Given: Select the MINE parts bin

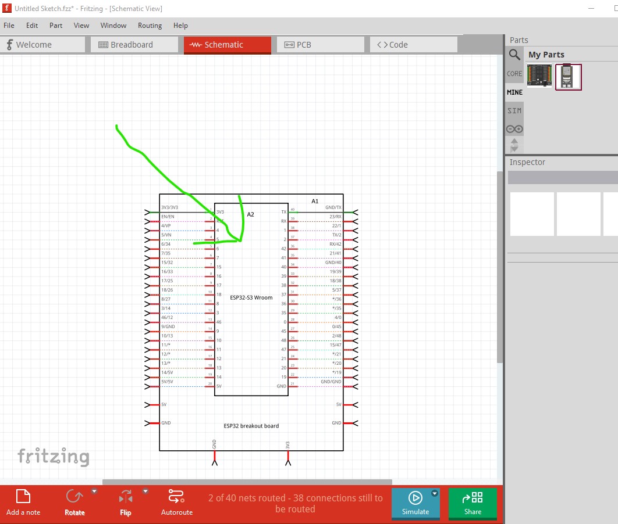Looking at the screenshot, I should point(514,92).
